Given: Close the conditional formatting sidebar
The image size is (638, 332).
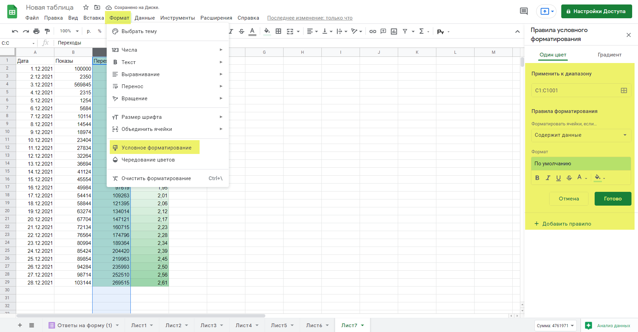Looking at the screenshot, I should tap(628, 35).
